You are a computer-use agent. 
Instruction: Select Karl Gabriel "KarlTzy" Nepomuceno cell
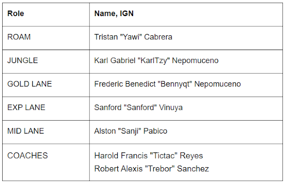(186, 62)
